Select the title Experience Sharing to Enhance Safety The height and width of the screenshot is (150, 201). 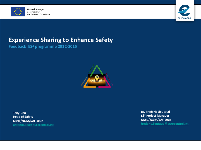point(61,40)
